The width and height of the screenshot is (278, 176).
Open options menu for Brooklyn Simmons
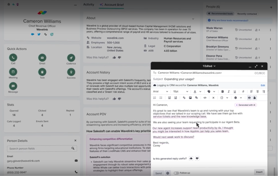point(270,48)
